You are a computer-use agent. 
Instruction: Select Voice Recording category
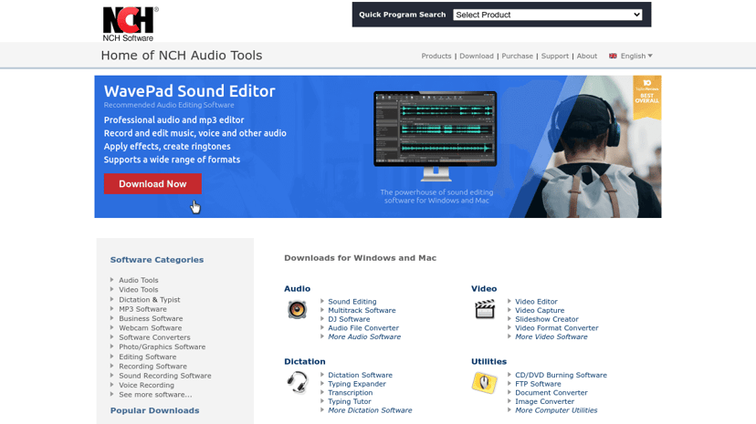147,385
